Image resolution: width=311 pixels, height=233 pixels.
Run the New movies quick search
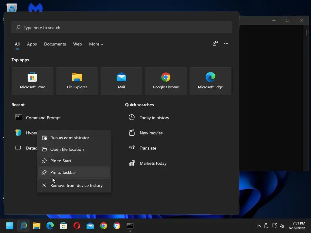coord(145,133)
